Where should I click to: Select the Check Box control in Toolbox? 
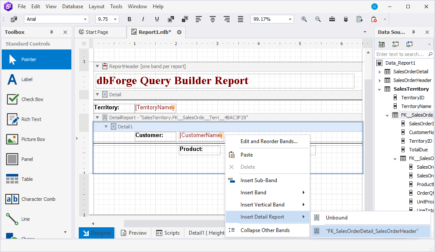37,99
